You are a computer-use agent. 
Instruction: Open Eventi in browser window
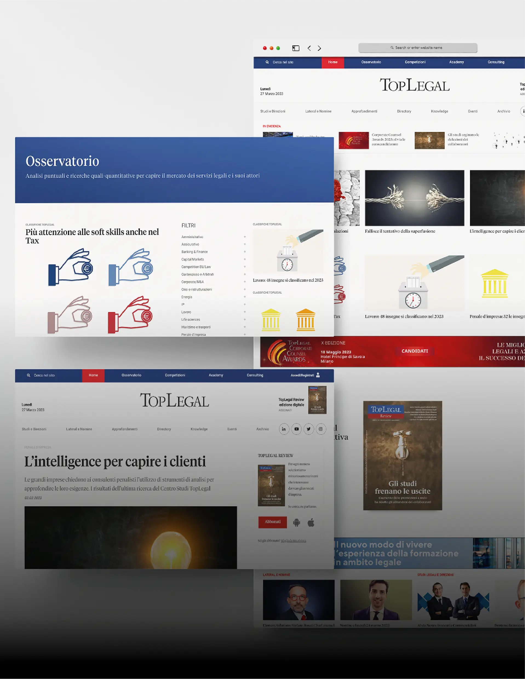[473, 111]
